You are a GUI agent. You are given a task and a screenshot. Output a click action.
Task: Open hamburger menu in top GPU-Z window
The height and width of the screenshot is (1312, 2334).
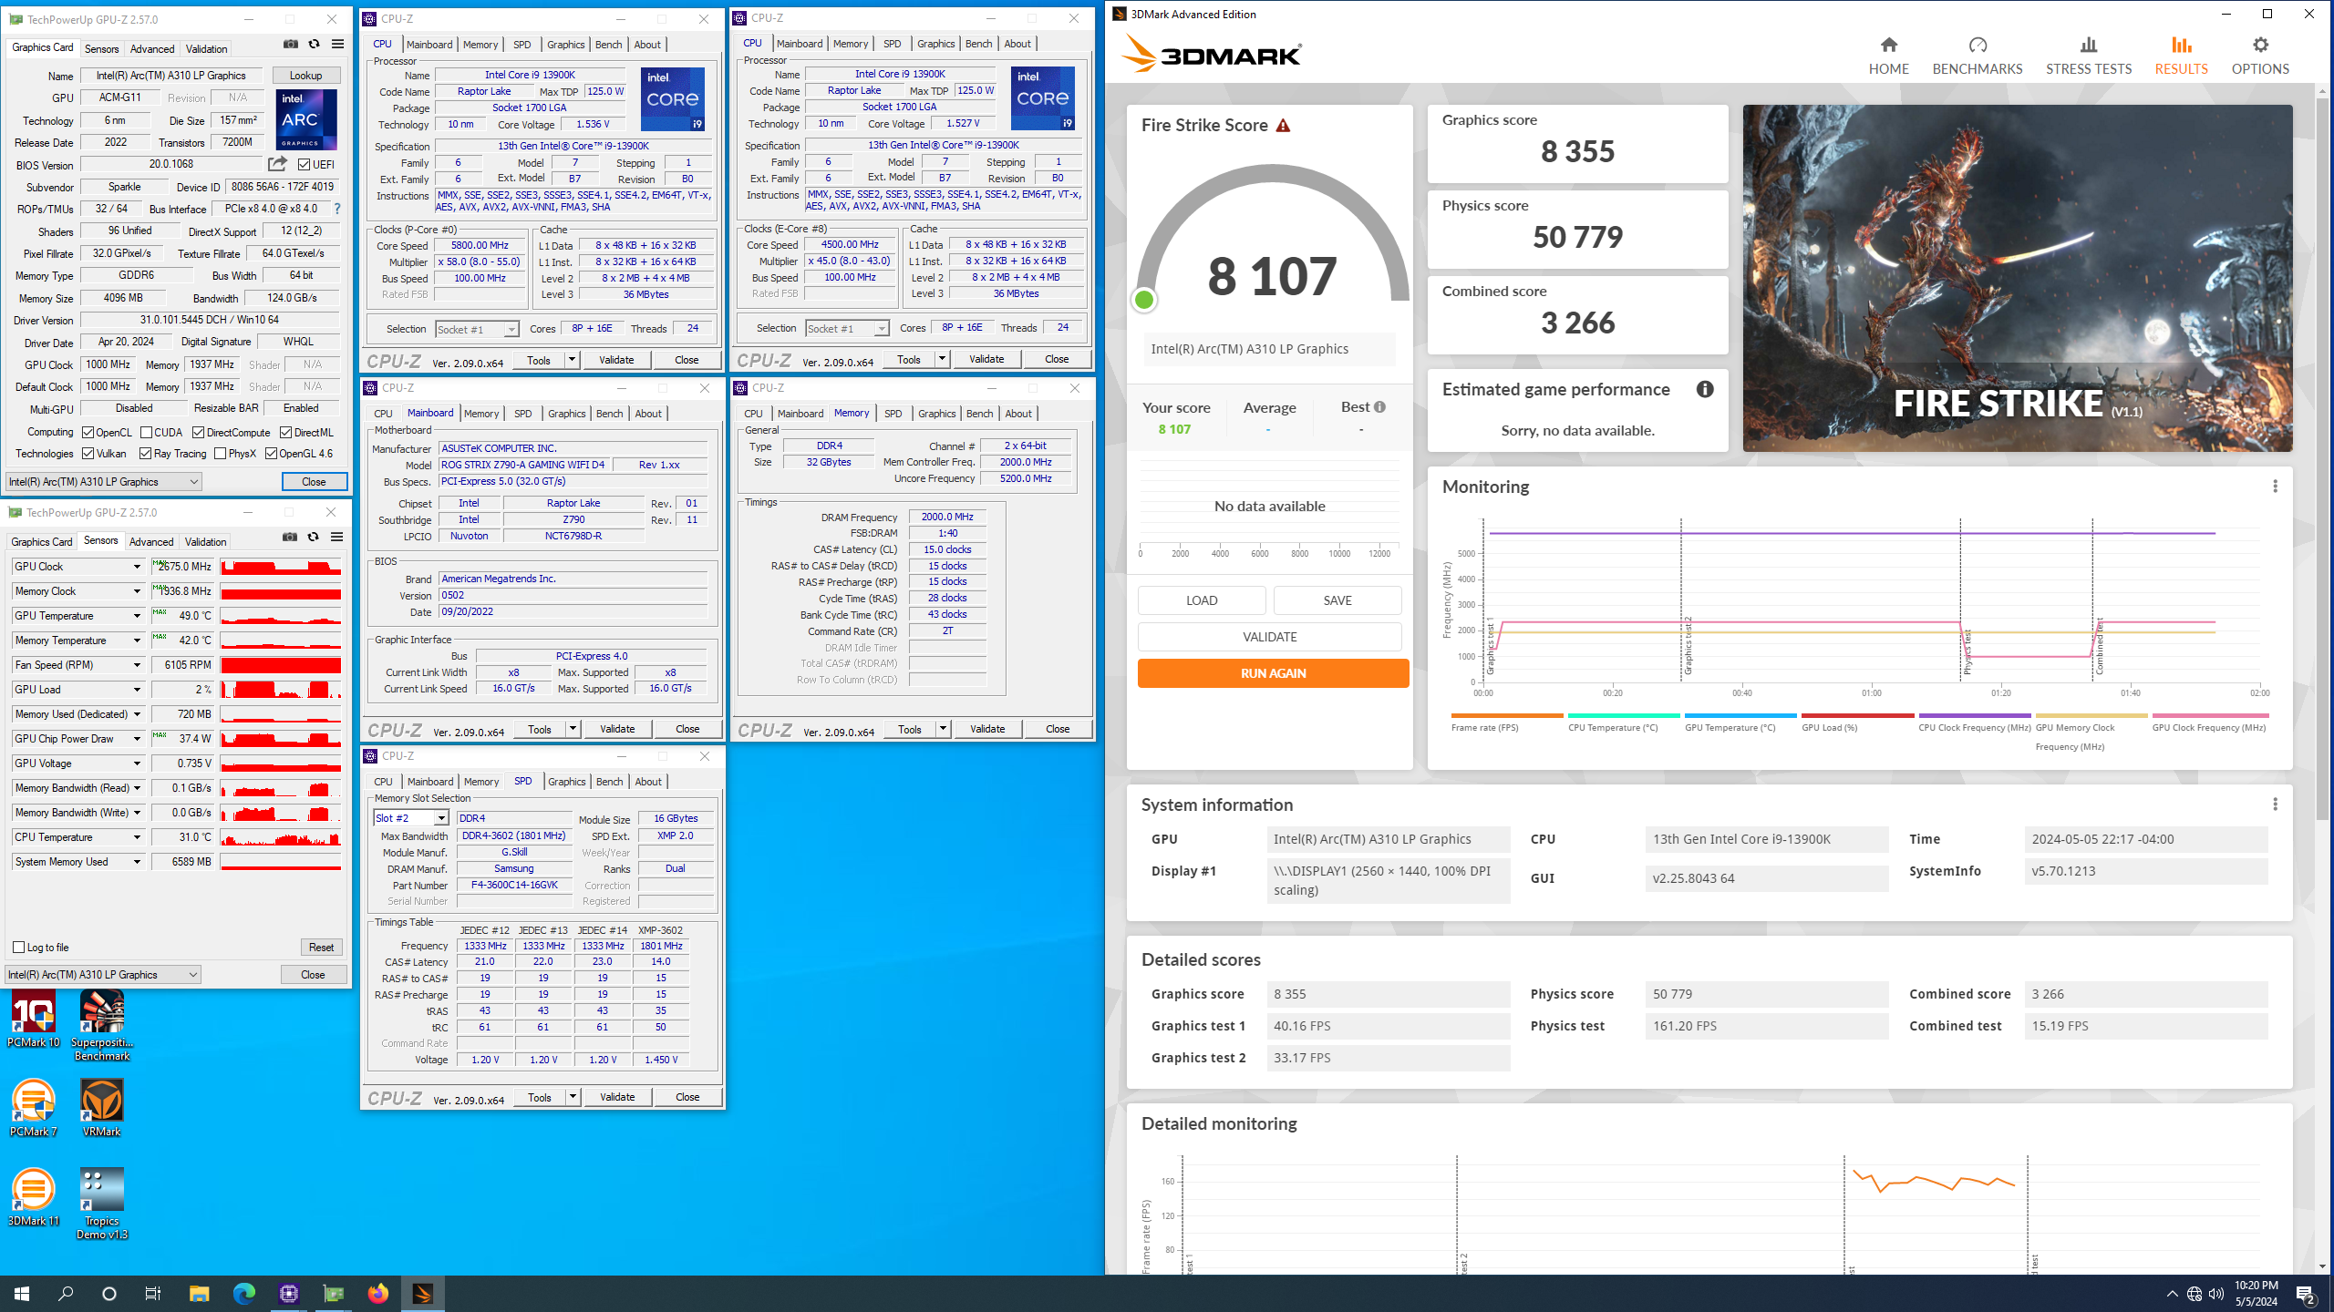pyautogui.click(x=337, y=44)
